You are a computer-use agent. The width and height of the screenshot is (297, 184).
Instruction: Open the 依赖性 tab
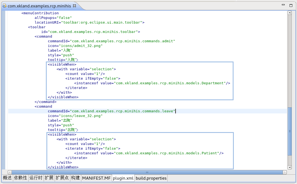point(21,178)
